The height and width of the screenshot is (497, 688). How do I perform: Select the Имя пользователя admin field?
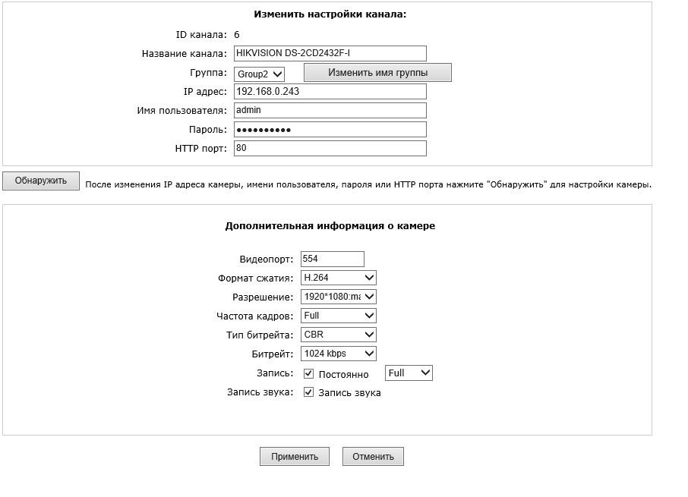click(x=330, y=111)
